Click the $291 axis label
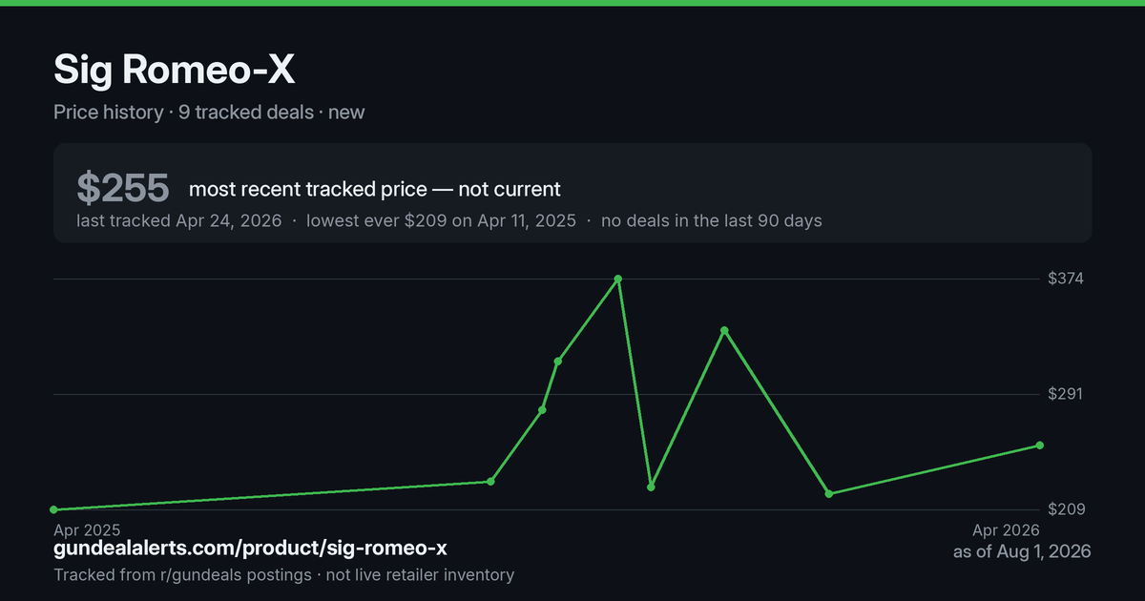The image size is (1145, 601). (1066, 394)
